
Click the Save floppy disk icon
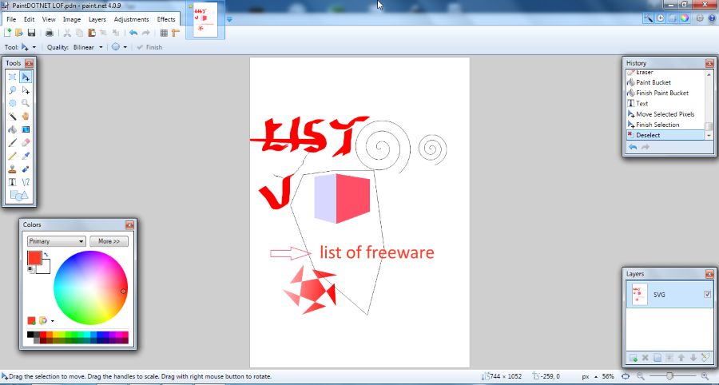(x=31, y=33)
